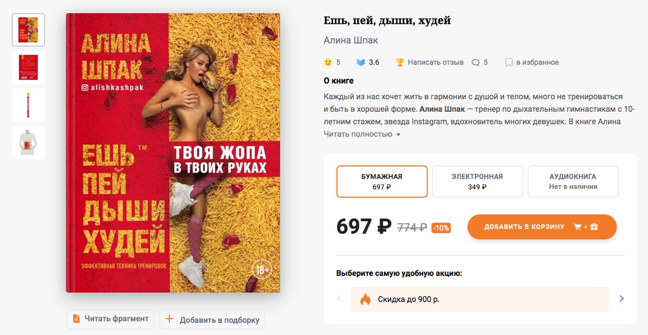Show previous promo with left chevron
The image size is (648, 335).
pyautogui.click(x=339, y=299)
